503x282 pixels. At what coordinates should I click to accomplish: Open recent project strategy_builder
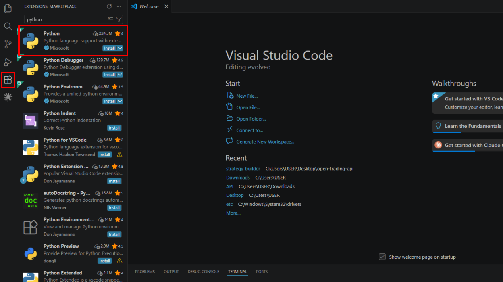[x=243, y=169]
